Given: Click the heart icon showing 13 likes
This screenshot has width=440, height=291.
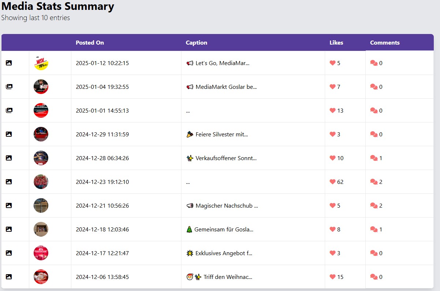Looking at the screenshot, I should point(332,110).
